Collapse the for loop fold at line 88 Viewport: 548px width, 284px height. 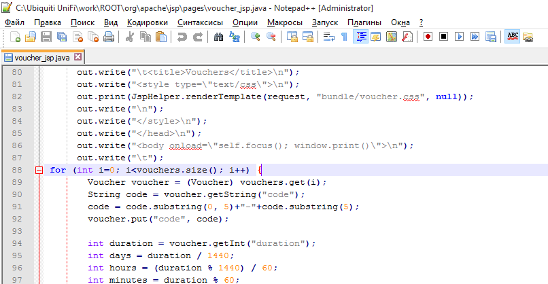point(38,170)
